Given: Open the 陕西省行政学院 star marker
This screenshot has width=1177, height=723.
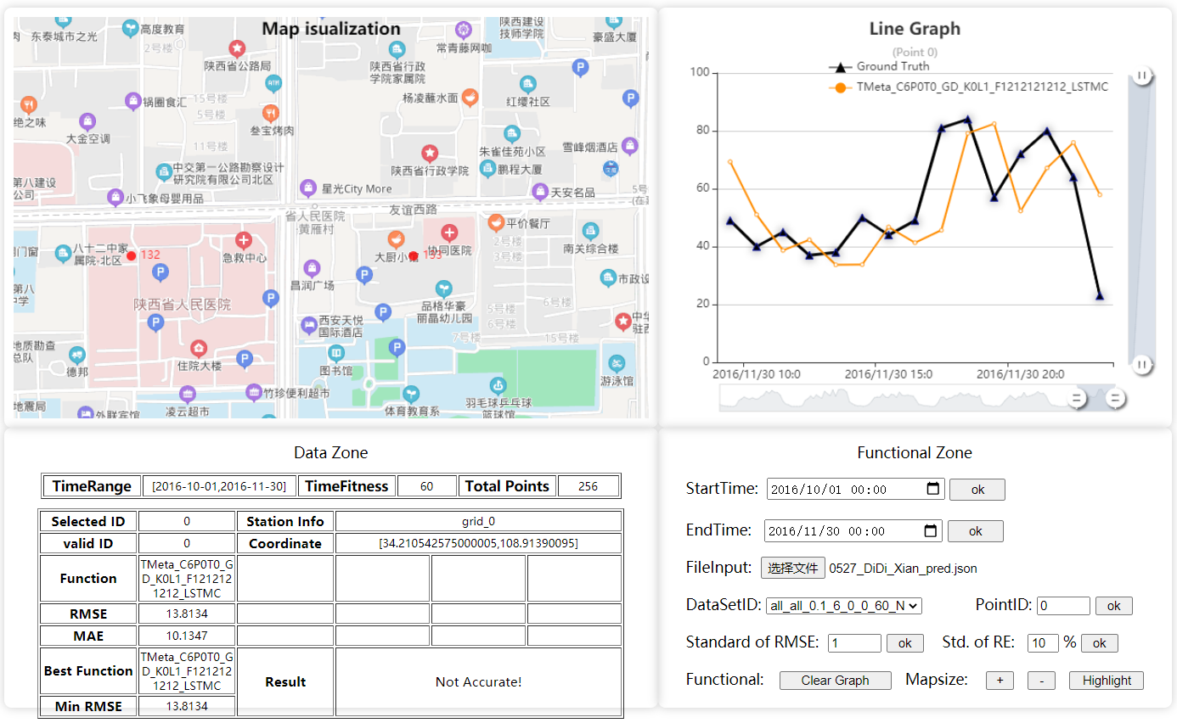Looking at the screenshot, I should 431,153.
